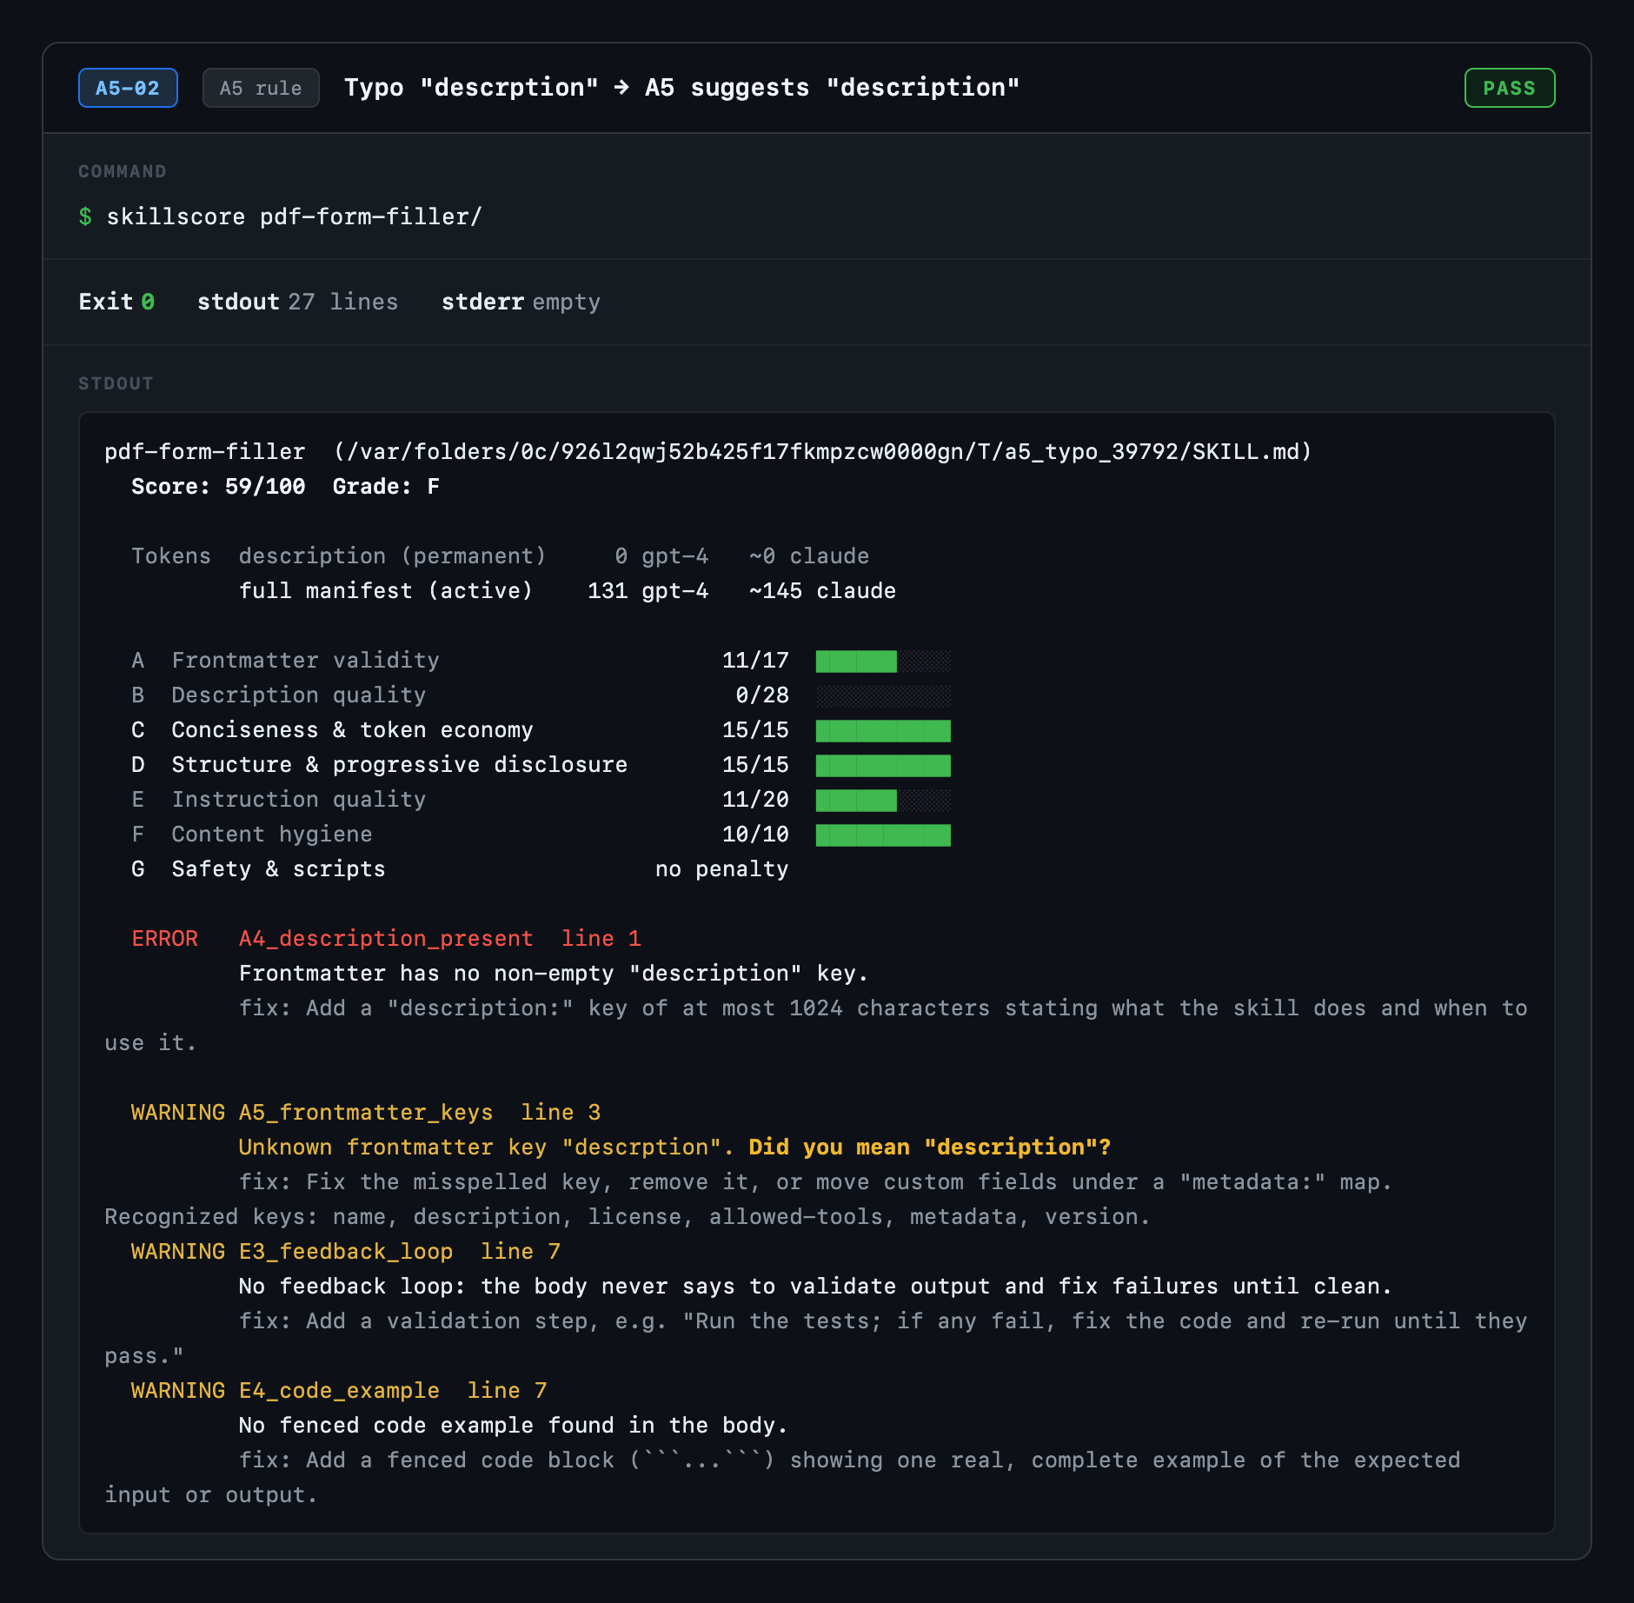Image resolution: width=1634 pixels, height=1603 pixels.
Task: Click the empty Description quality 0/28 bar
Action: pyautogui.click(x=883, y=696)
